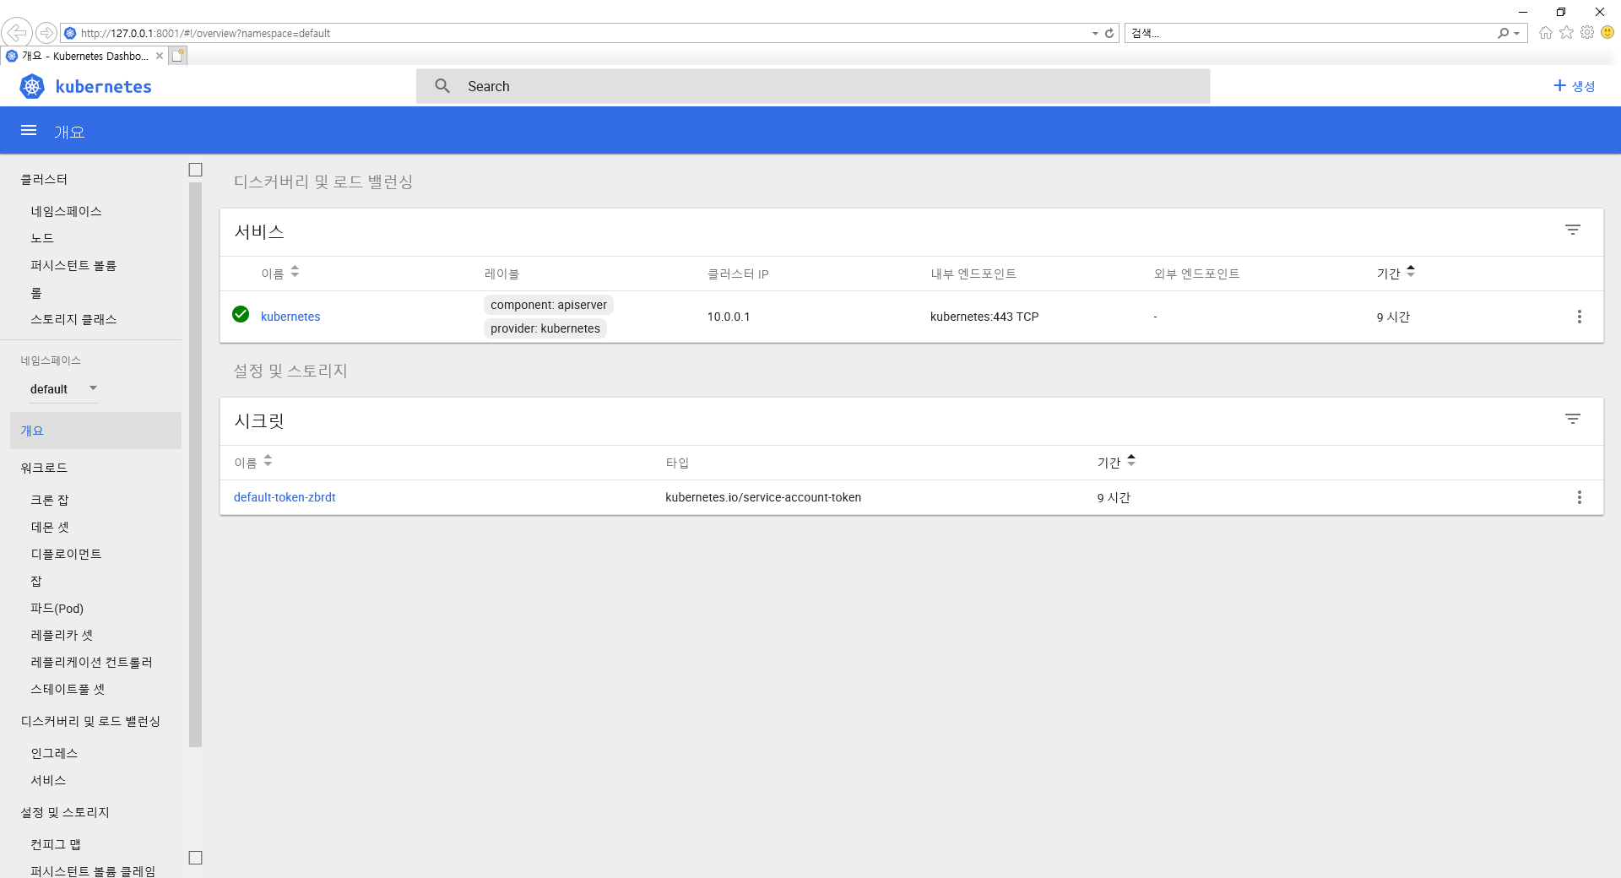Click the 10.0.0.1 cluster IP cell

point(729,317)
